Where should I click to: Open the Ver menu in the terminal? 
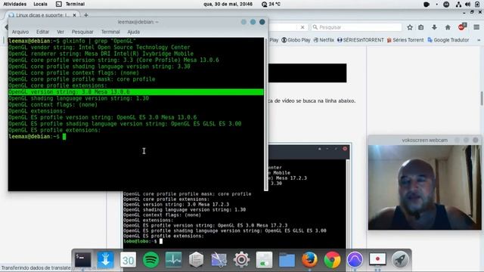point(60,32)
